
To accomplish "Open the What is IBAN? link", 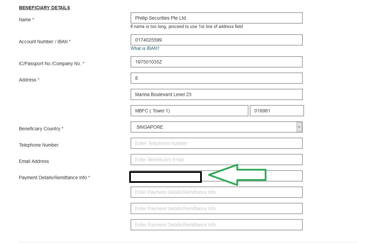I will (145, 49).
